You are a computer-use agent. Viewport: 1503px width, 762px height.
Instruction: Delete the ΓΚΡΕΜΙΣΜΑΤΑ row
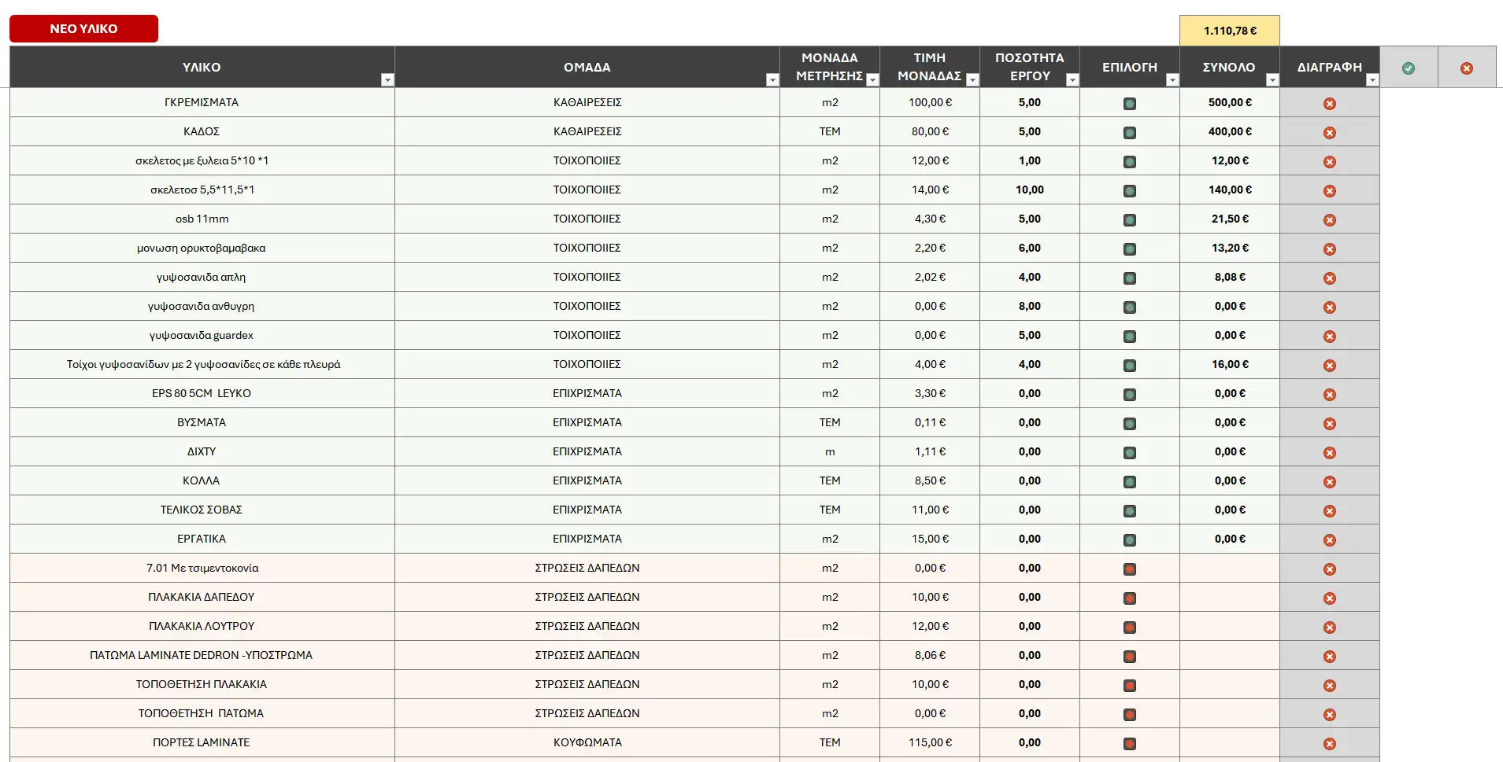[1329, 104]
